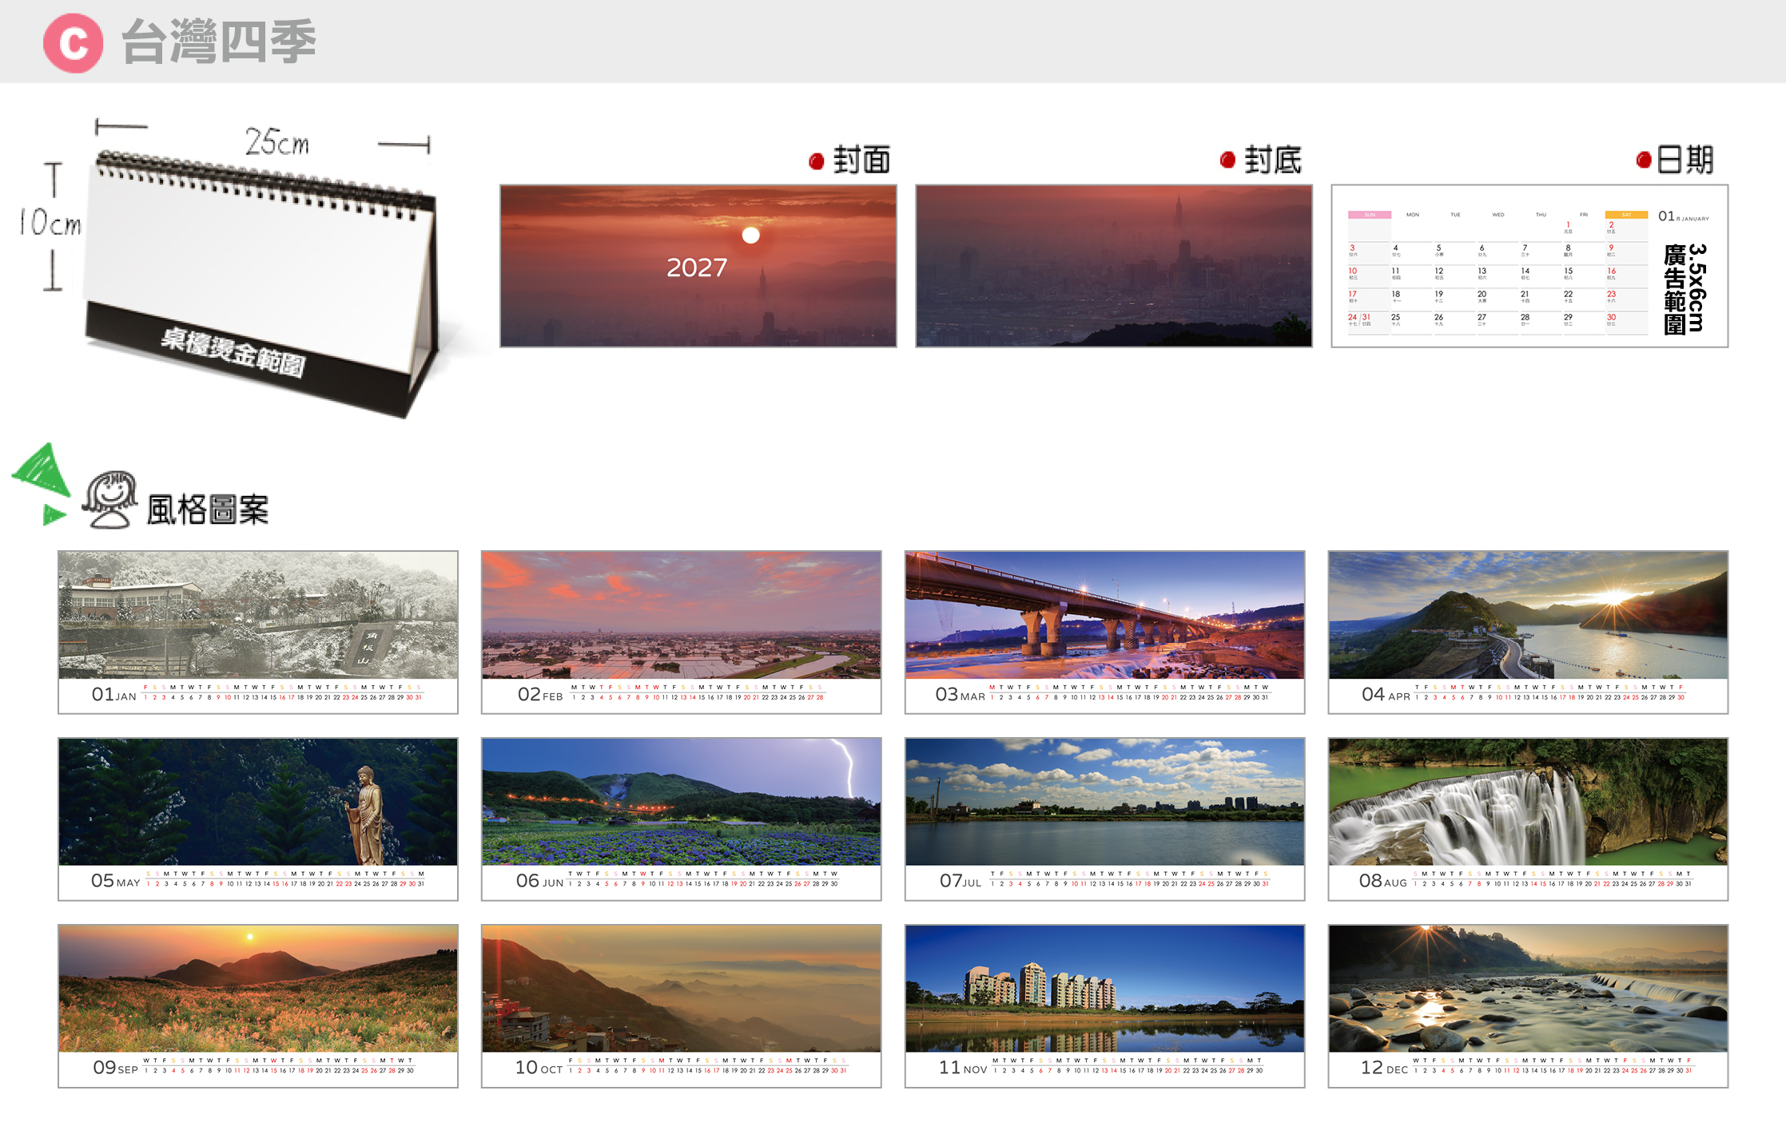Screen dimensions: 1786x1138
Task: Select the 06 JUN lightning flower field thumbnail
Action: [x=681, y=819]
